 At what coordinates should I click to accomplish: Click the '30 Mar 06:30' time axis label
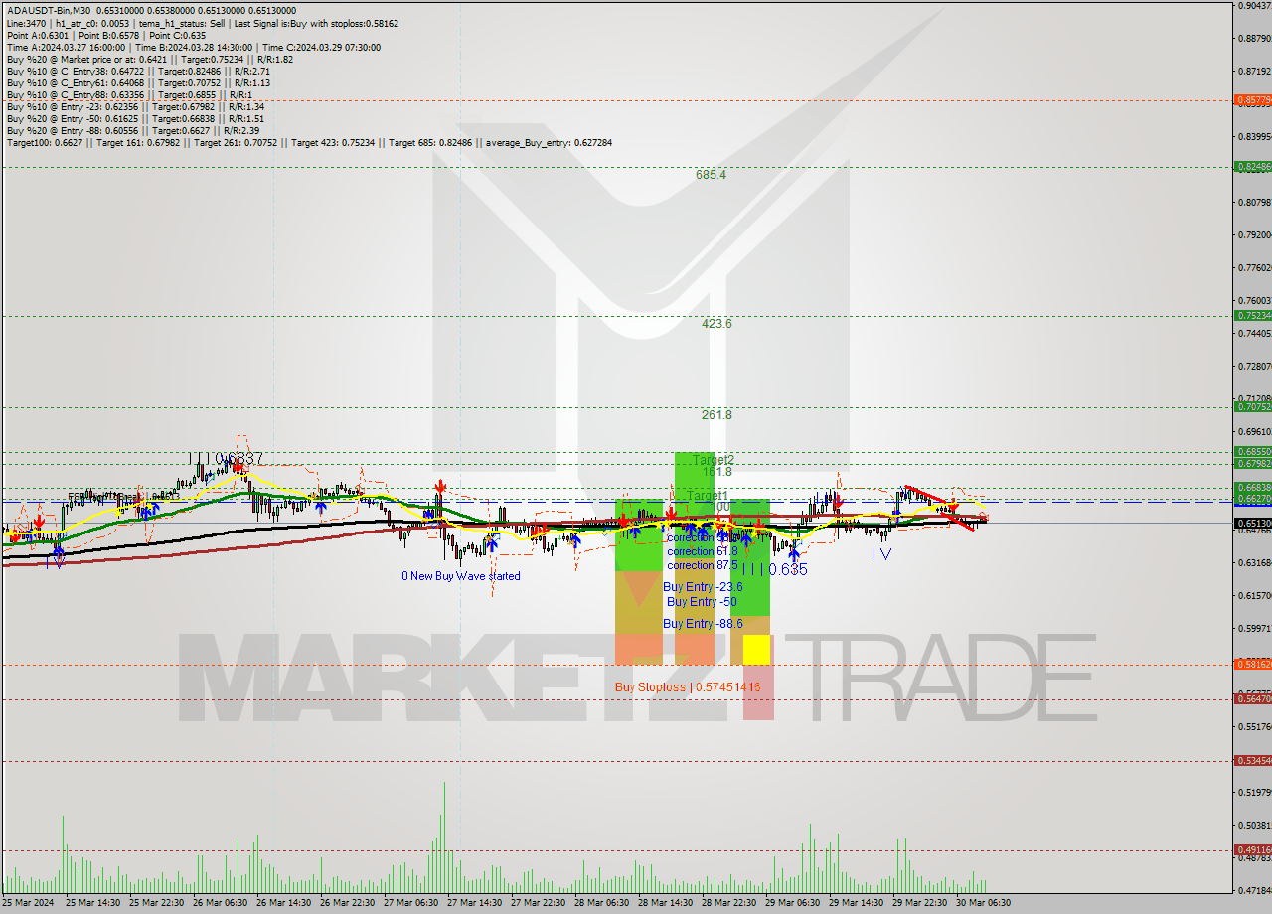985,903
